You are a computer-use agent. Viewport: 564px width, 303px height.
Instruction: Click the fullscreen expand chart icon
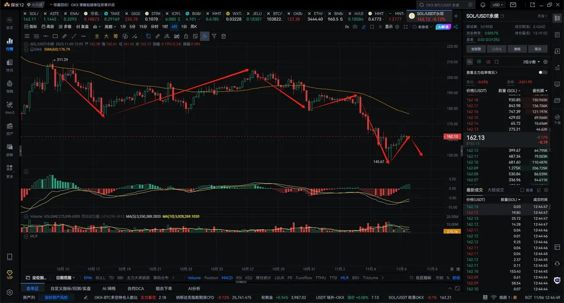(406, 27)
